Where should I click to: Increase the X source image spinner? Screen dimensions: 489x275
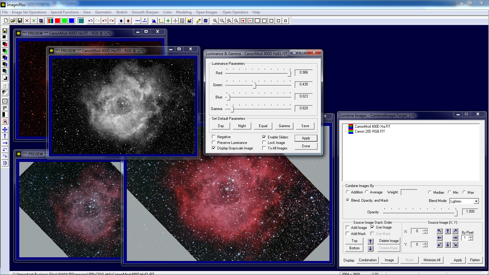(x=425, y=230)
